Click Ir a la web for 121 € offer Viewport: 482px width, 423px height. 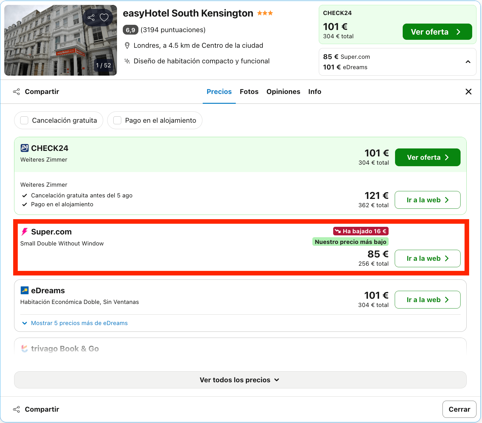(427, 200)
